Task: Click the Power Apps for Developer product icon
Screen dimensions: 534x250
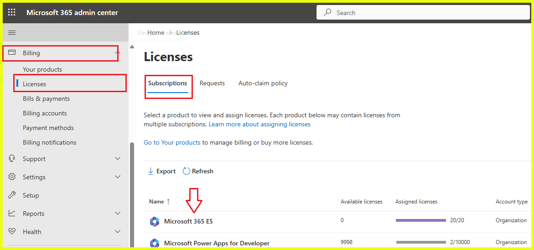Action: (x=155, y=243)
